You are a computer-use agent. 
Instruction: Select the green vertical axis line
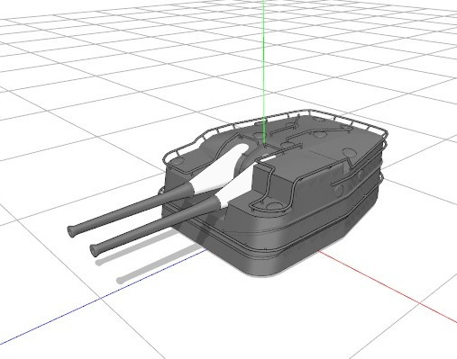click(x=264, y=70)
